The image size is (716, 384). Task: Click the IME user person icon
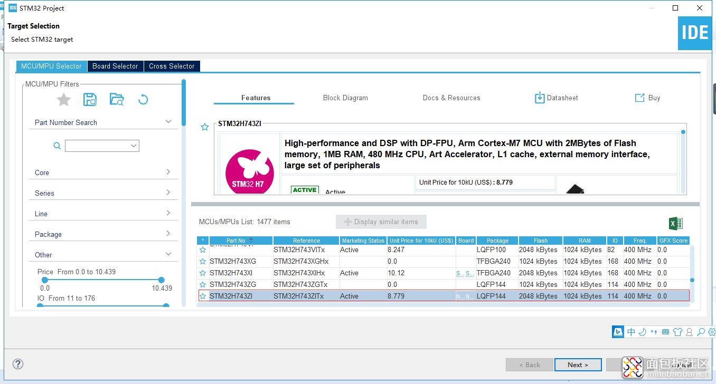click(689, 332)
